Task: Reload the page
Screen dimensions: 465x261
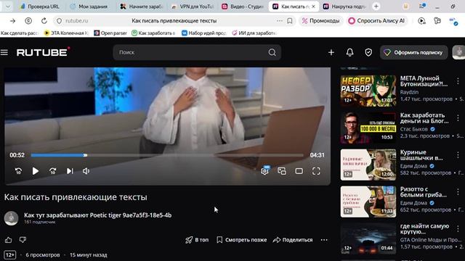Action: [44, 21]
